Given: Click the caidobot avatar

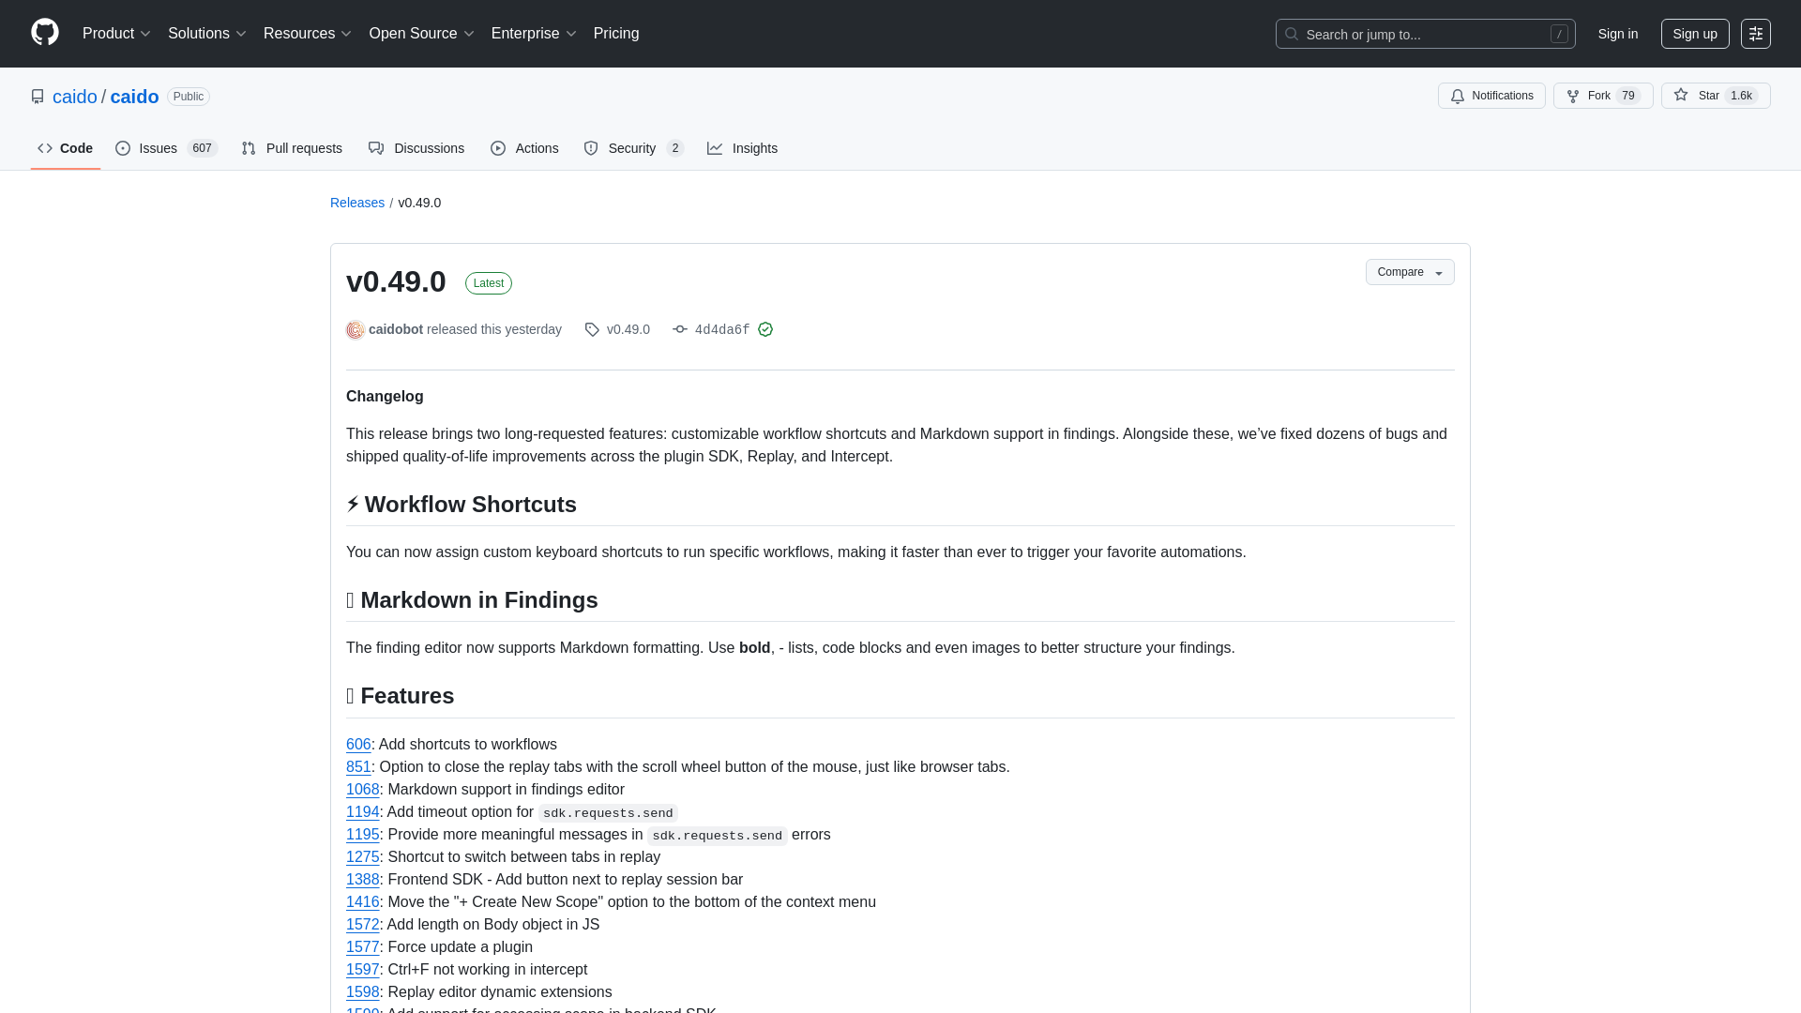Looking at the screenshot, I should 356,329.
